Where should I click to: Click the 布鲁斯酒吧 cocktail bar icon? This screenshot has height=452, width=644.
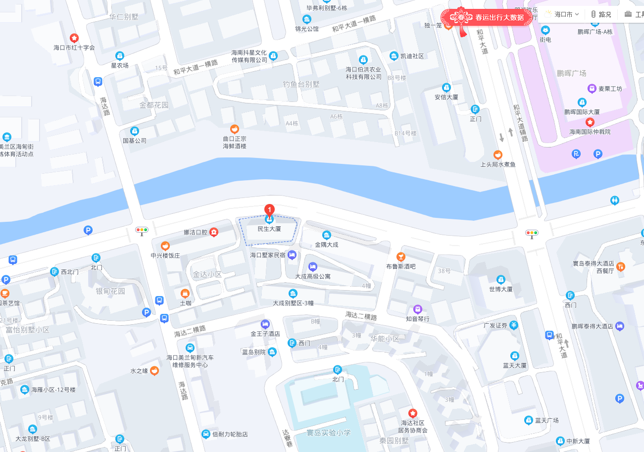pos(401,256)
